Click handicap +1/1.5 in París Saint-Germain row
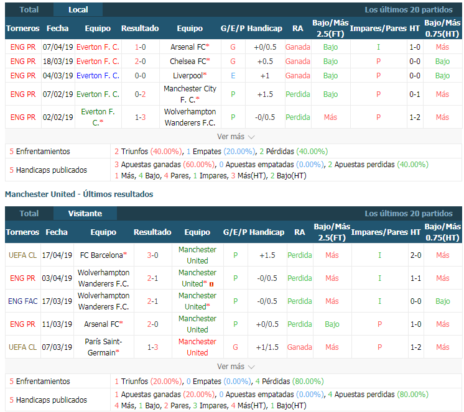This screenshot has height=412, width=464. 267,347
